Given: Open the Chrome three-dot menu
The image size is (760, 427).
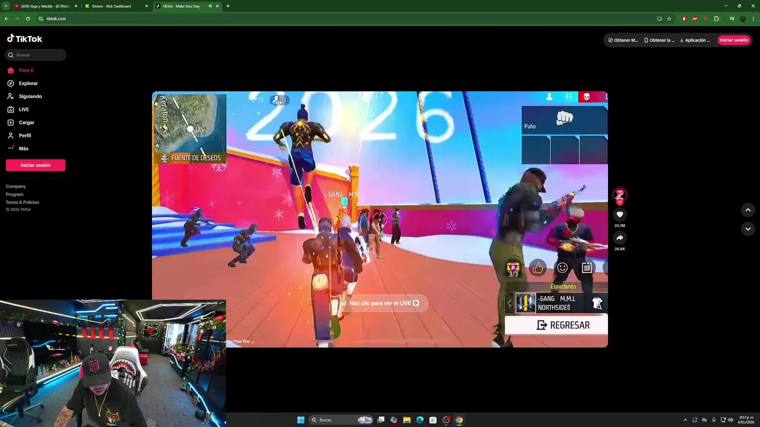Looking at the screenshot, I should point(753,18).
